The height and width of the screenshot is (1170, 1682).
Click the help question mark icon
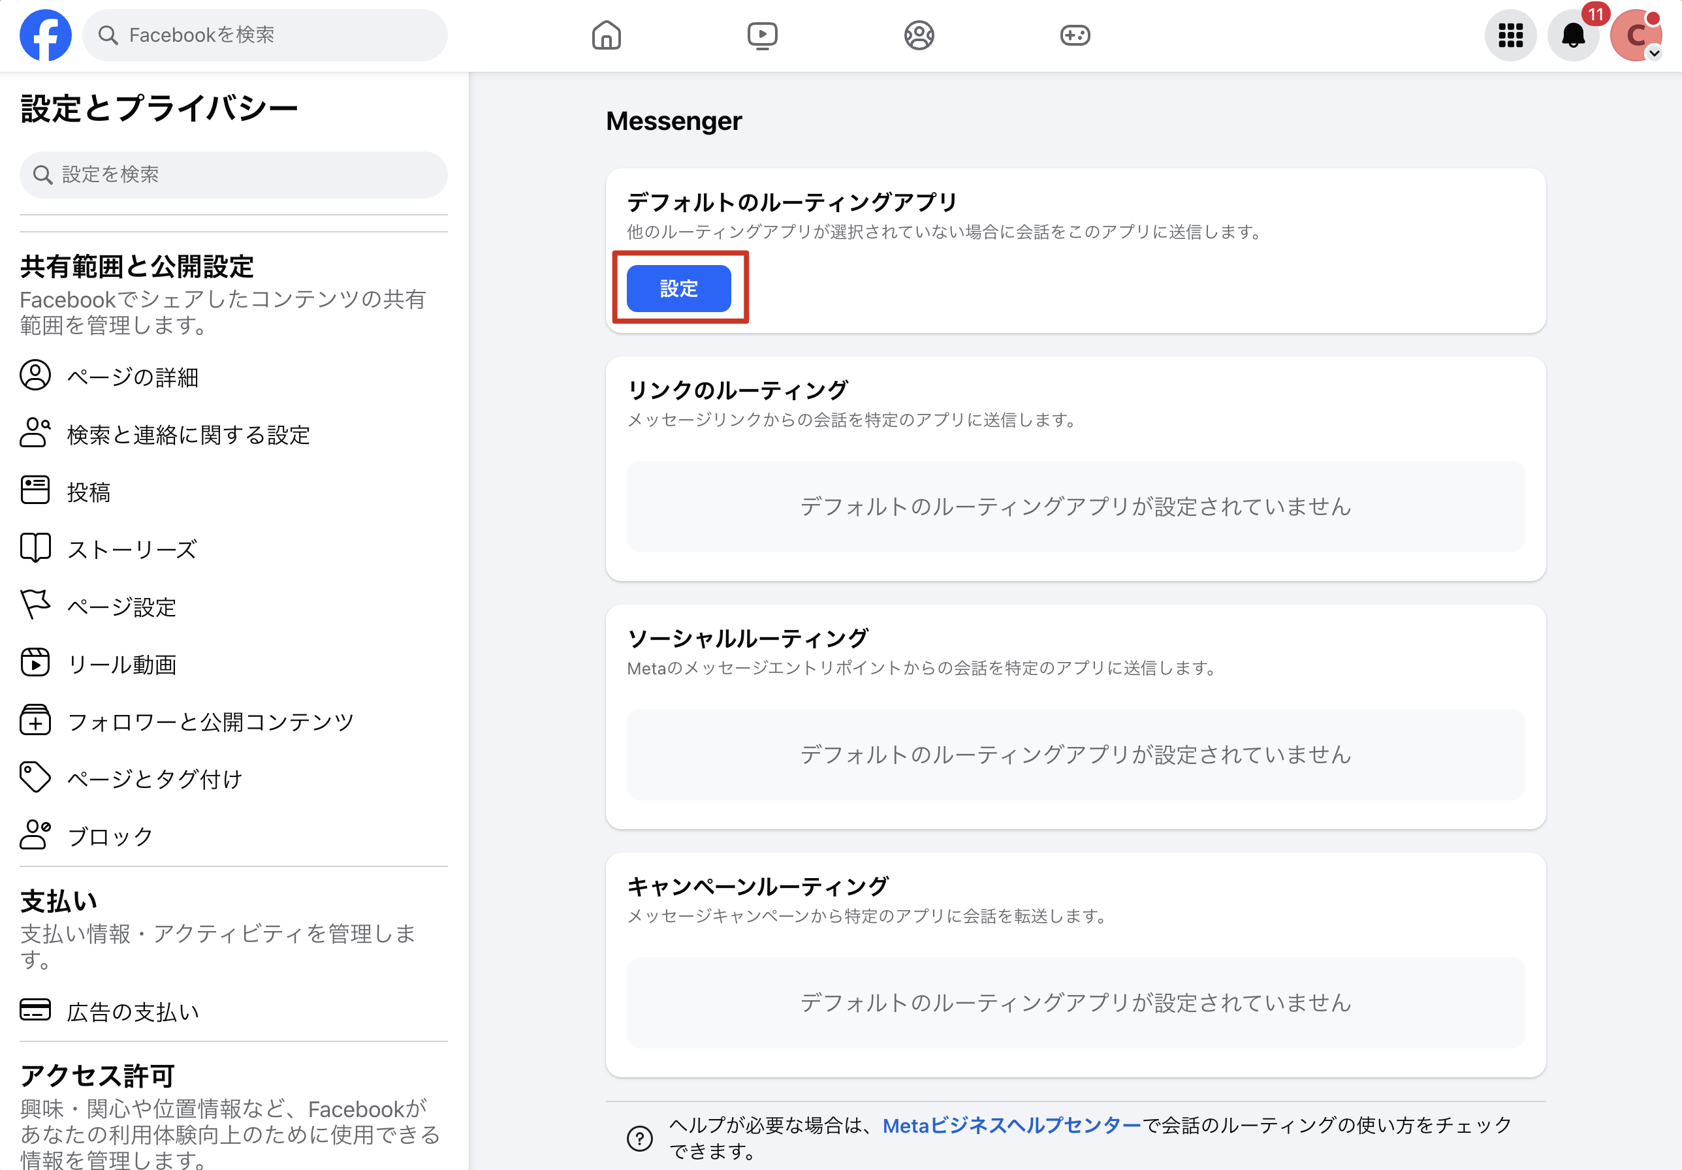(639, 1139)
